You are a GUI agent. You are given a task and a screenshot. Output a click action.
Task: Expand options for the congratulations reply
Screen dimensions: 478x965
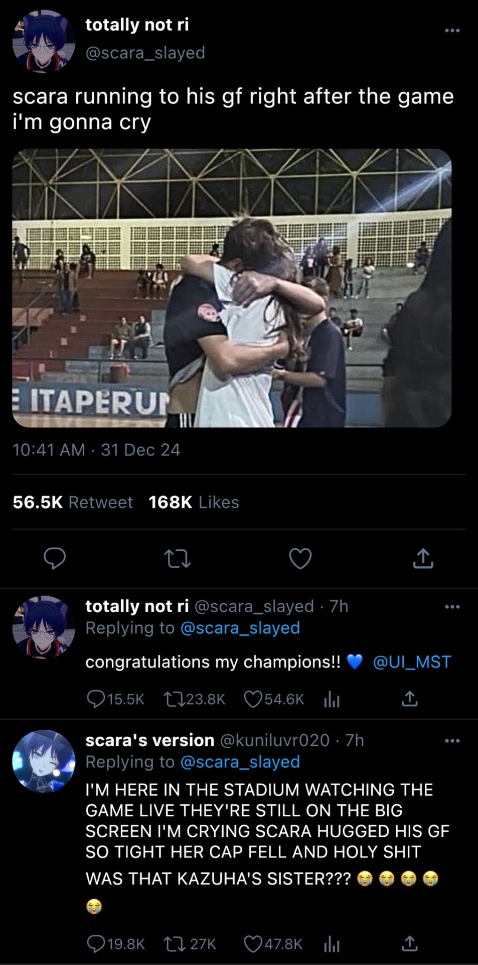coord(452,607)
